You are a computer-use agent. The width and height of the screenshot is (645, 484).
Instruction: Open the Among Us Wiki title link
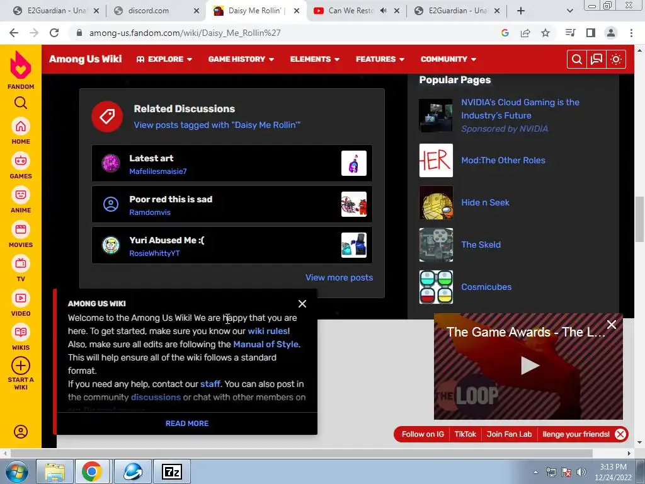pos(85,59)
